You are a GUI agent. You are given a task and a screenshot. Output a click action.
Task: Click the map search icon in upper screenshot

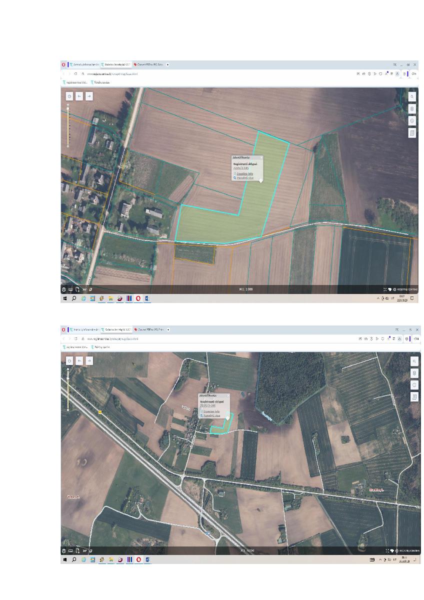coord(412,96)
